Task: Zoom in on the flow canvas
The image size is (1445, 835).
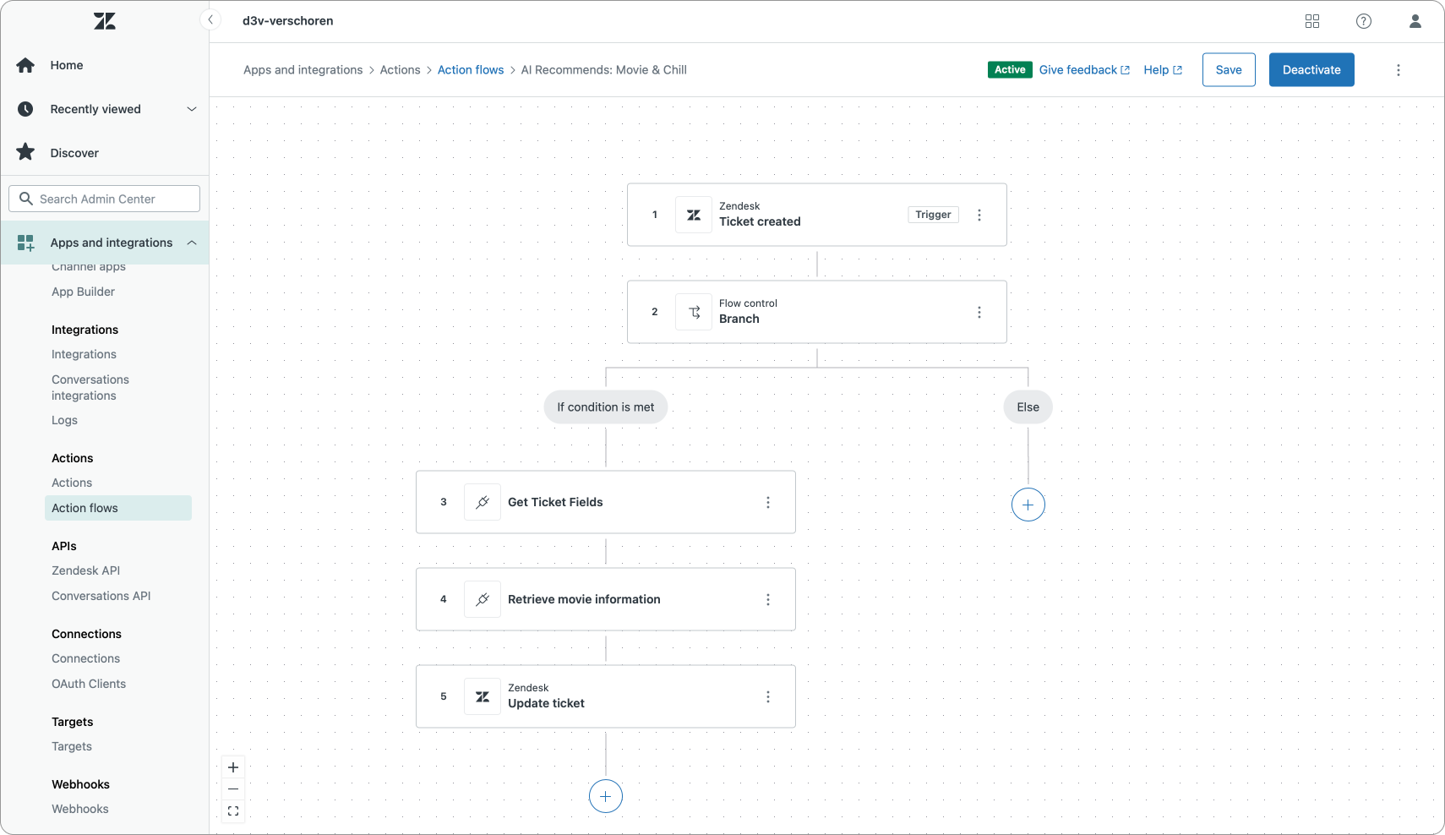Action: pos(233,767)
